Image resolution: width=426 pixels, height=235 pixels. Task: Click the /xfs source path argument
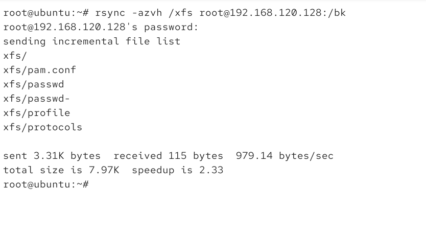181,13
